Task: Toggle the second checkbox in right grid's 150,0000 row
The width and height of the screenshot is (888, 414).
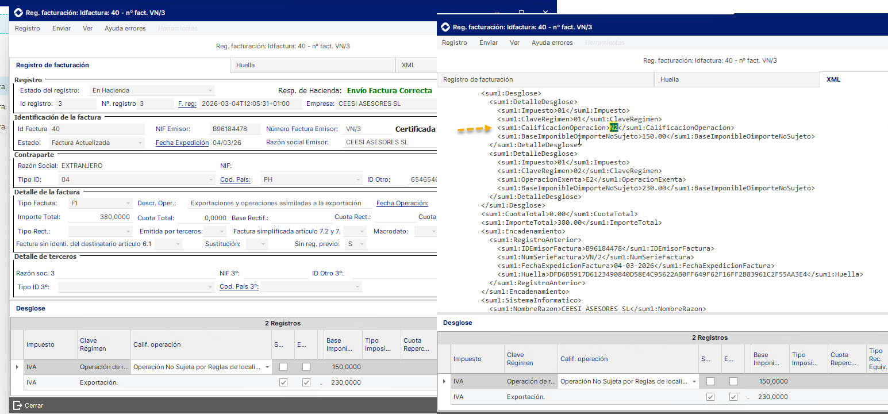Action: [733, 381]
